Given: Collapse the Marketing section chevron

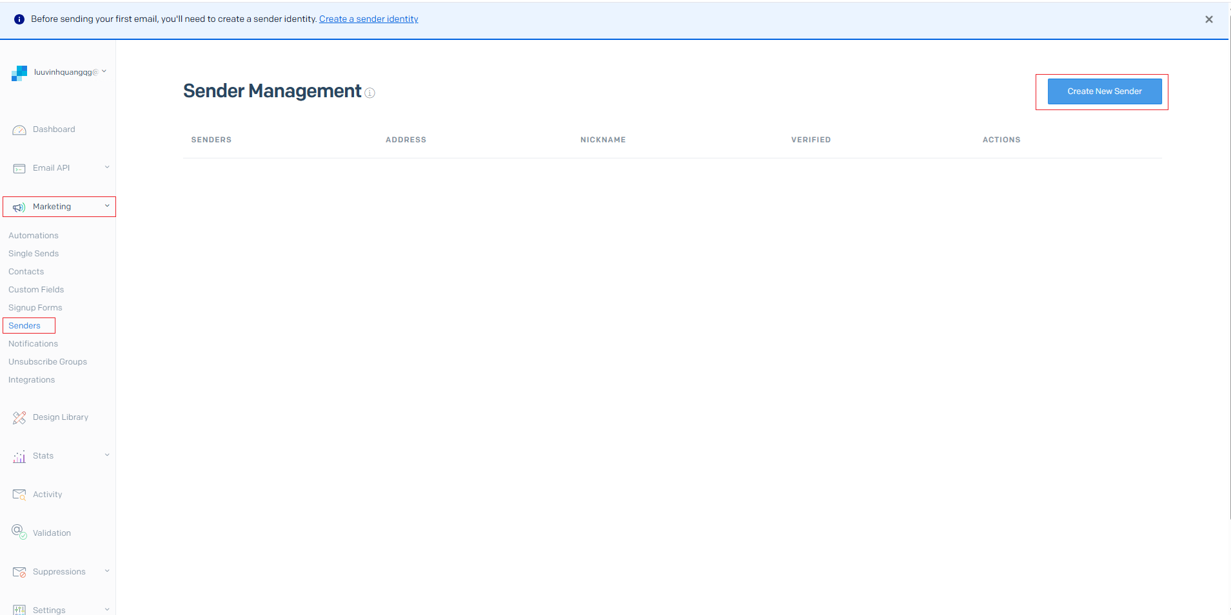Looking at the screenshot, I should 107,206.
